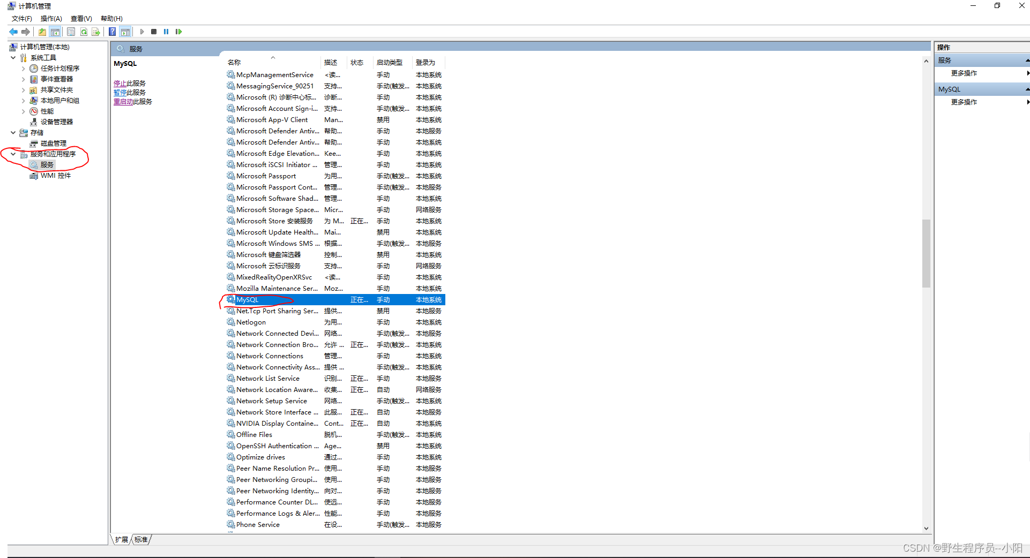Screen dimensions: 1030x558
Task: Select the McpManagementService gear icon
Action: click(230, 74)
